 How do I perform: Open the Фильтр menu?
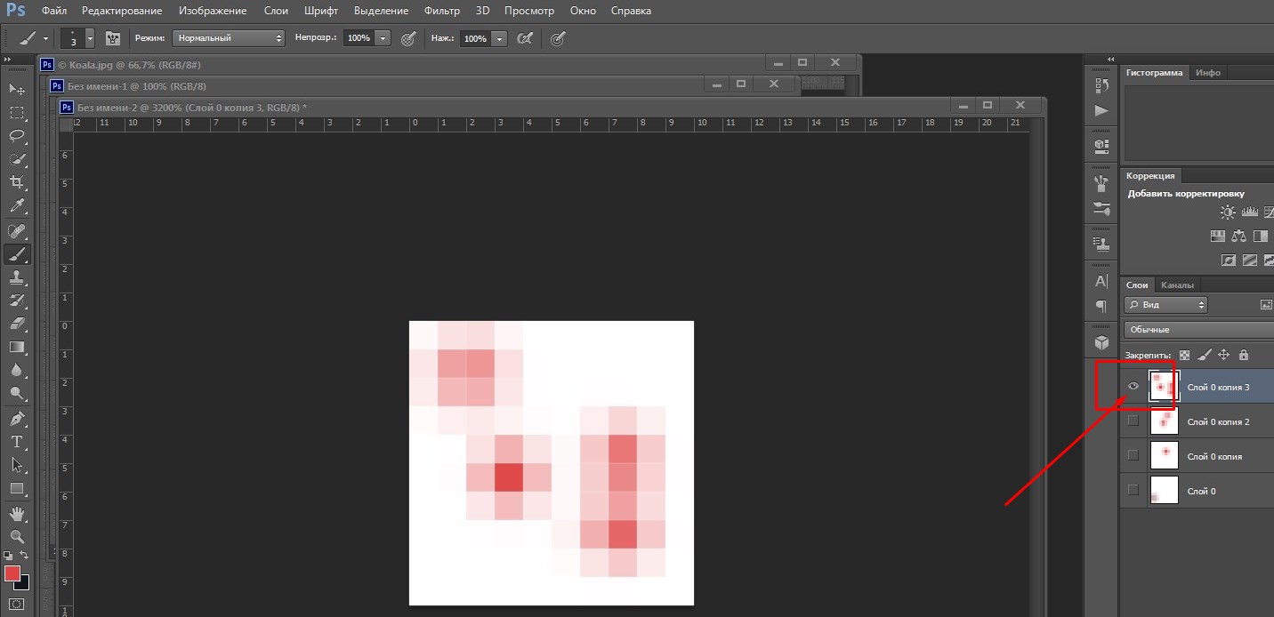pos(441,11)
